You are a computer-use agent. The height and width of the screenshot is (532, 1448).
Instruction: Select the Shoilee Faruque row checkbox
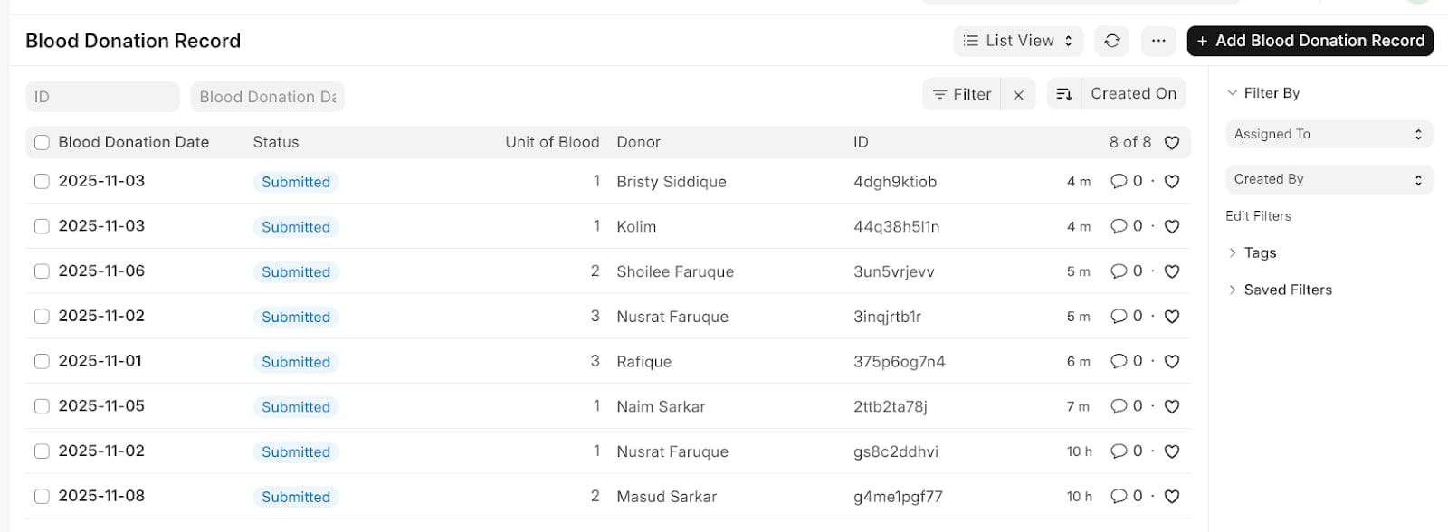[x=42, y=271]
